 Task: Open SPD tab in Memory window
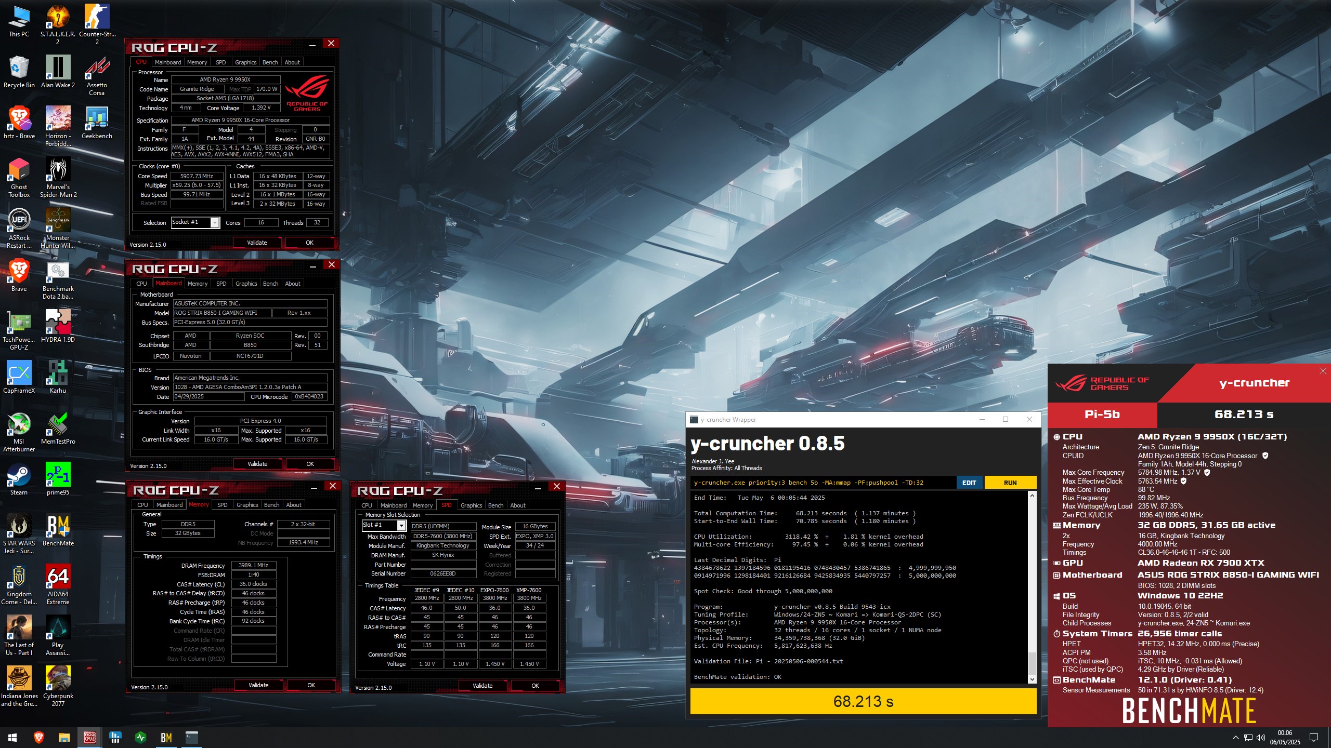click(x=222, y=505)
